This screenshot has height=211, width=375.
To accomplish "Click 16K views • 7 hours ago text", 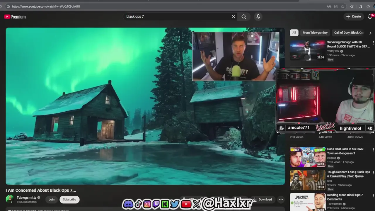I will (341, 55).
